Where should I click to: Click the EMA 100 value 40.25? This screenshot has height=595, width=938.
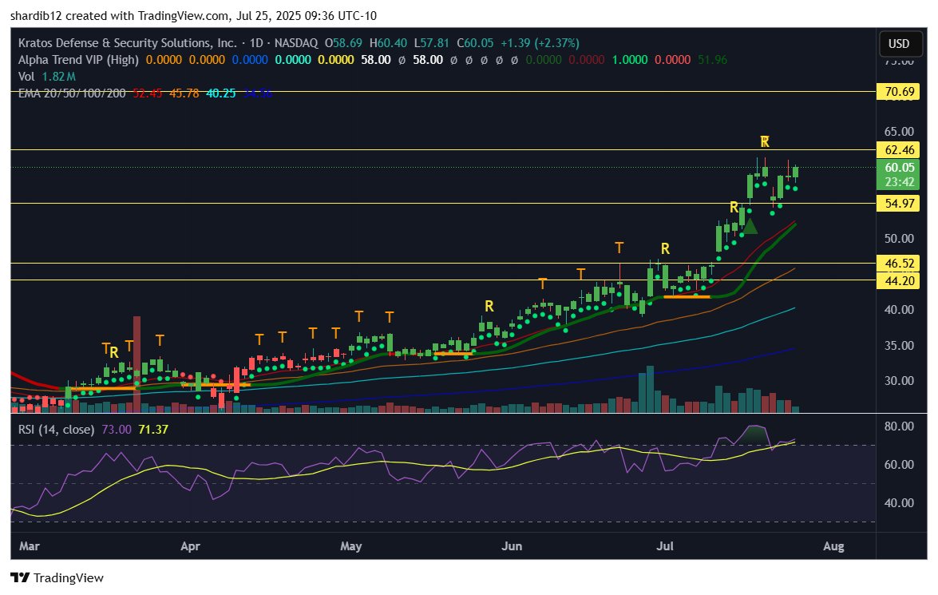pos(221,93)
